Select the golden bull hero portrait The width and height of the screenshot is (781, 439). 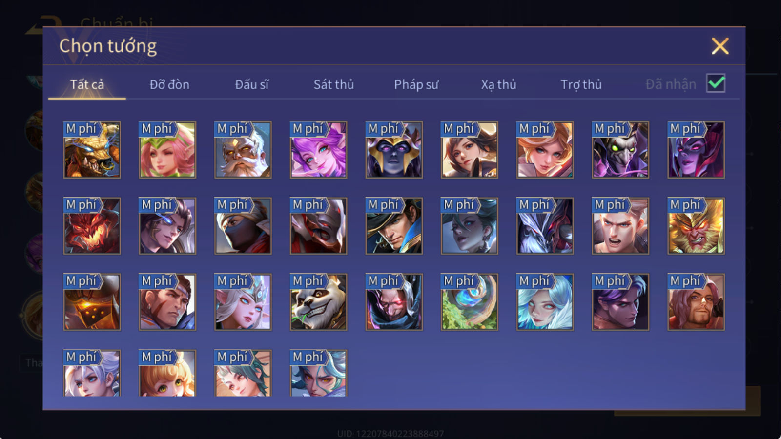[92, 150]
